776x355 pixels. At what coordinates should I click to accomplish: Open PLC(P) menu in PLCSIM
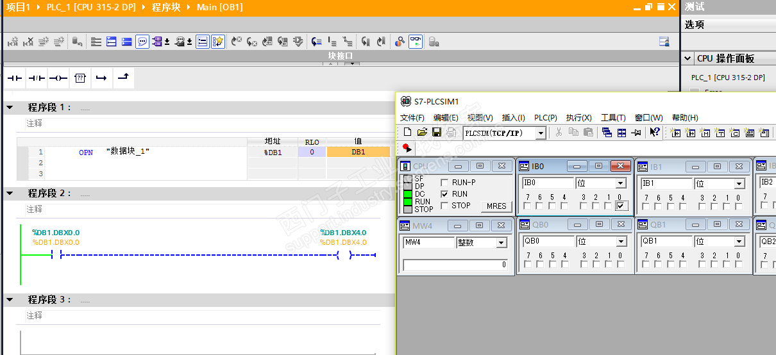[546, 118]
